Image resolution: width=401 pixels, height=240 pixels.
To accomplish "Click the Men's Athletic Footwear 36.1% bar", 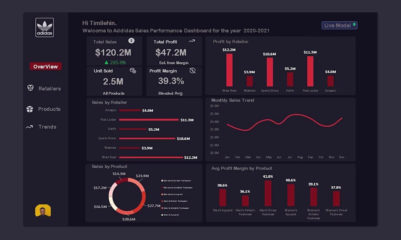I will [x=245, y=201].
